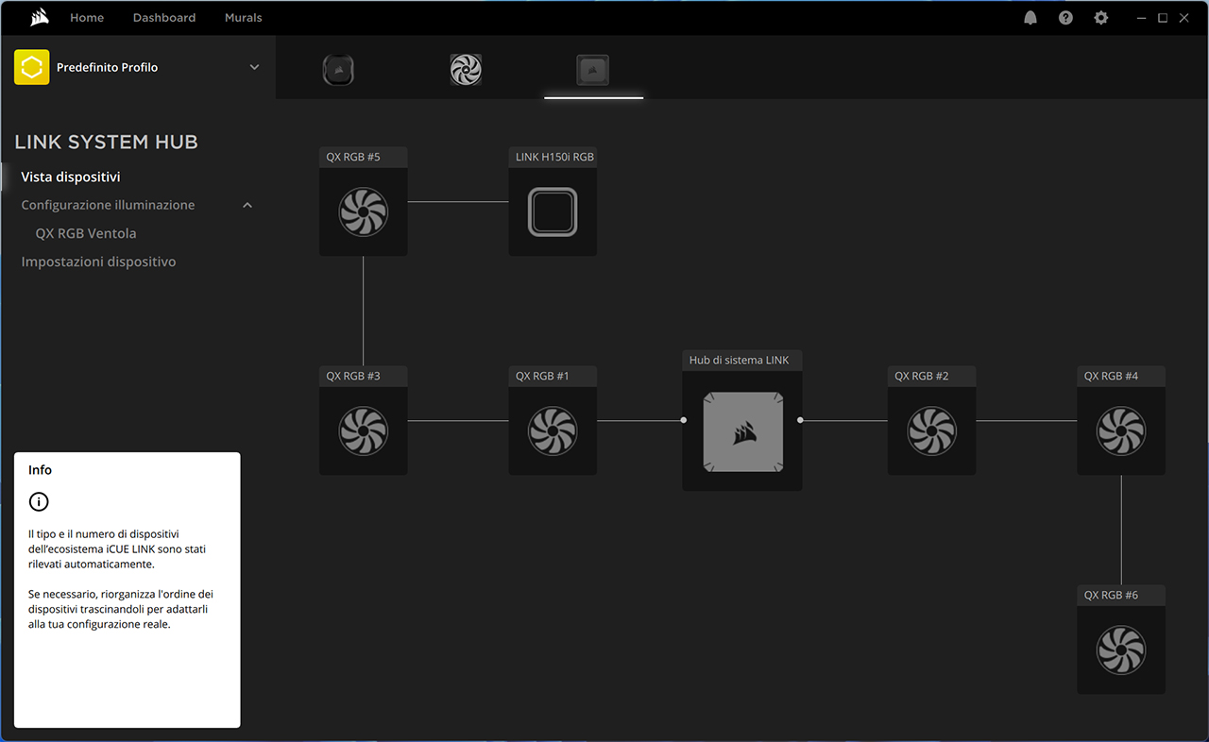Viewport: 1209px width, 742px height.
Task: Click the right port dot of the hub
Action: click(x=800, y=420)
